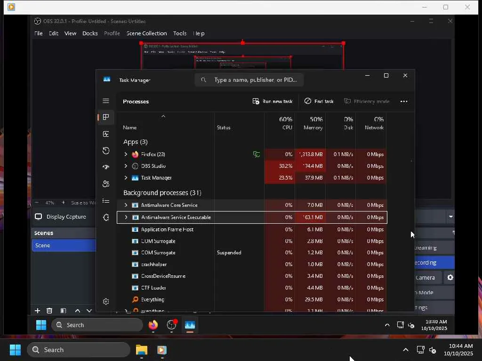
Task: Open Task Manager settings gear
Action: 106,301
